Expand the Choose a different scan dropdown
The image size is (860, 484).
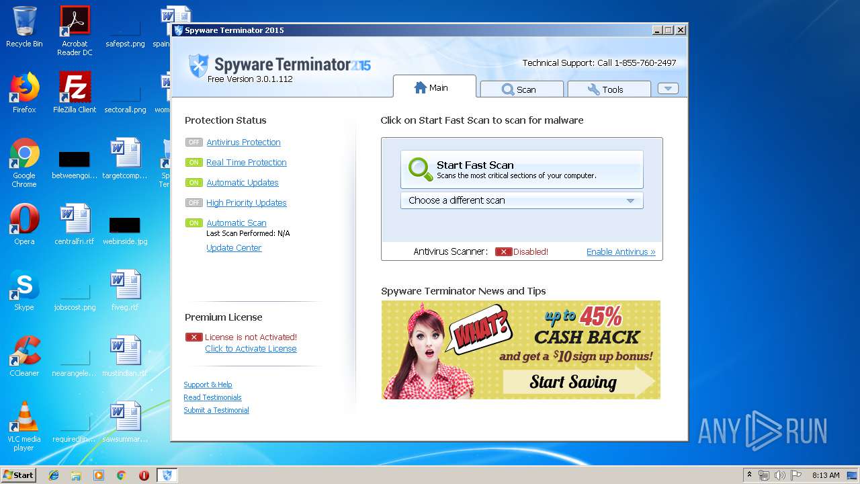pyautogui.click(x=522, y=200)
